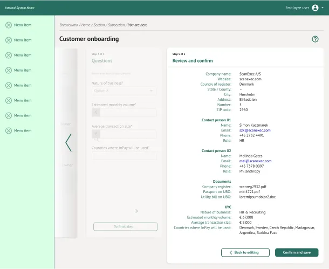Click the last sidebar Menu item icon

click(x=8, y=130)
